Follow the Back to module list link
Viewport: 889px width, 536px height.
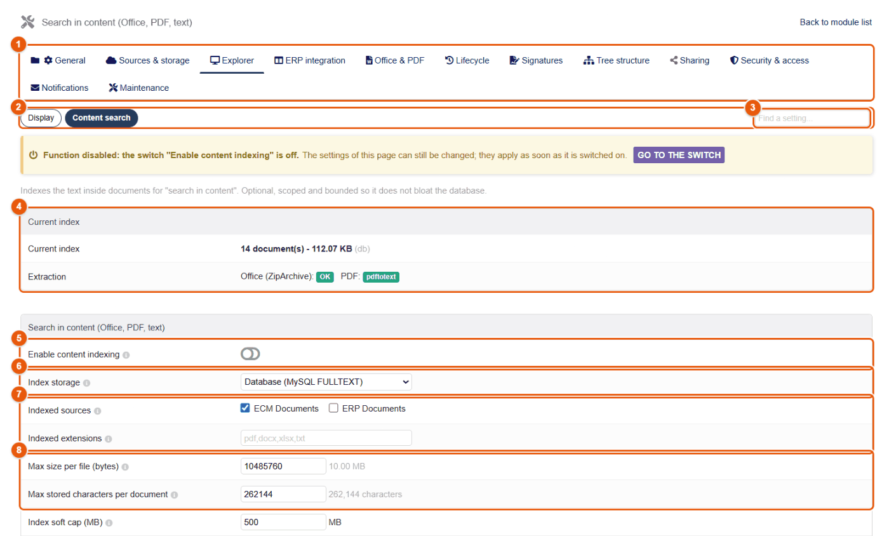click(x=836, y=22)
